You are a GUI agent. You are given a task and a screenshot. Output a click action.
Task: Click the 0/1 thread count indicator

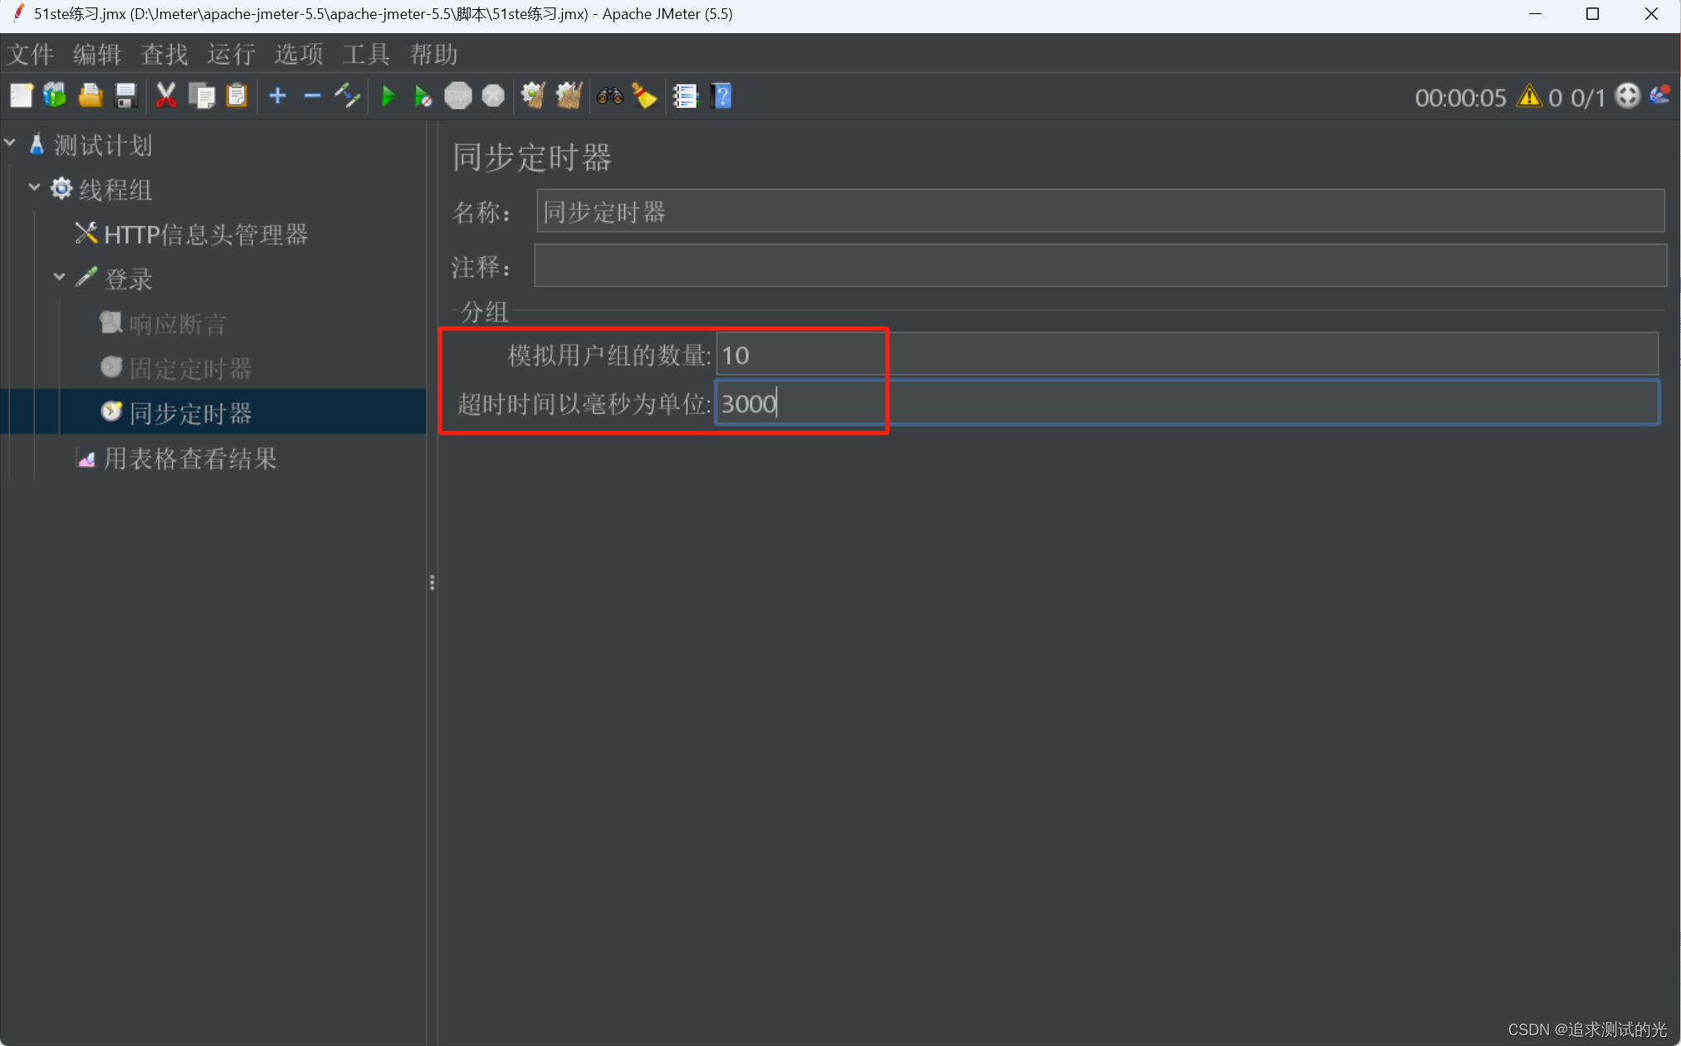1587,98
